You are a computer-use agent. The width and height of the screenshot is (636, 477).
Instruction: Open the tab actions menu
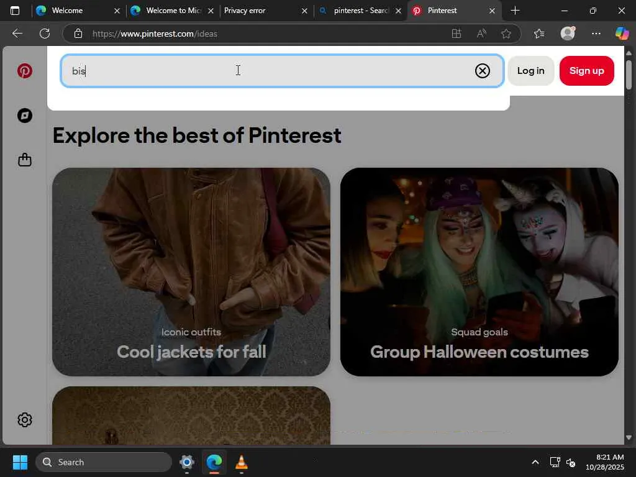[15, 11]
